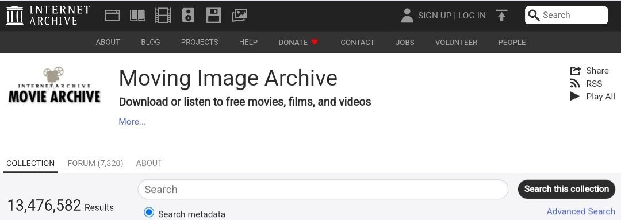The image size is (621, 220).
Task: Click the SIGN UP link
Action: 435,16
